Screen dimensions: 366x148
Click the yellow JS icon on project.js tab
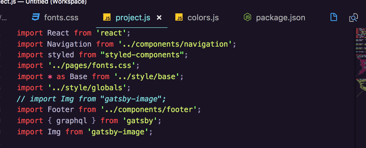pyautogui.click(x=107, y=17)
